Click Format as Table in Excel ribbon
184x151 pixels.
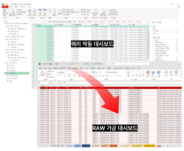click(153, 74)
